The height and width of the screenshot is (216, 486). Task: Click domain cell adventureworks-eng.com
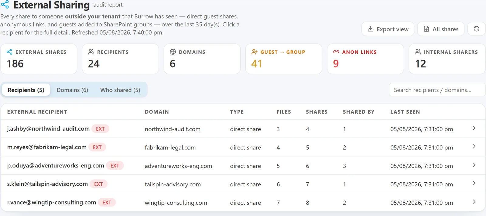[178, 166]
